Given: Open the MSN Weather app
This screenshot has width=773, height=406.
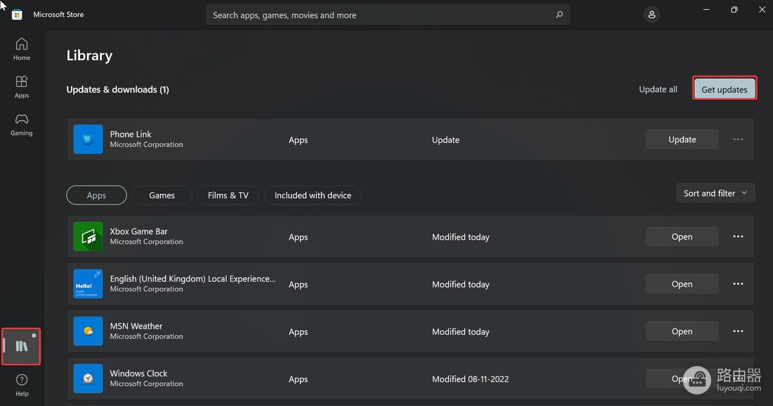Looking at the screenshot, I should click(682, 331).
